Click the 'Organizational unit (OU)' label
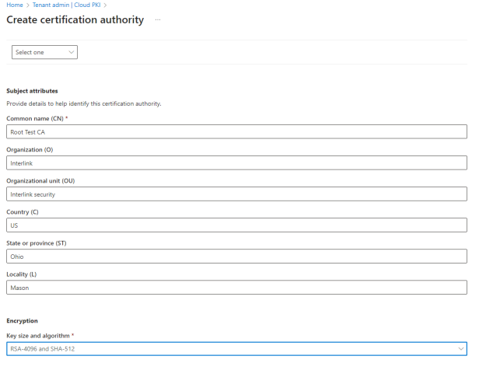The width and height of the screenshot is (486, 370). pyautogui.click(x=40, y=180)
